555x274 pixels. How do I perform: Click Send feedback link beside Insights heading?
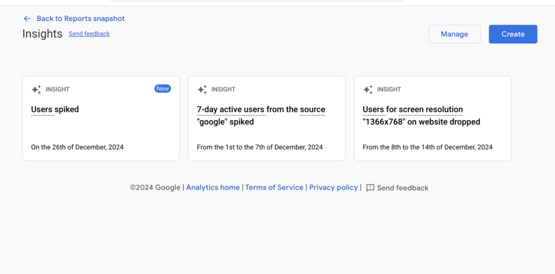tap(89, 34)
